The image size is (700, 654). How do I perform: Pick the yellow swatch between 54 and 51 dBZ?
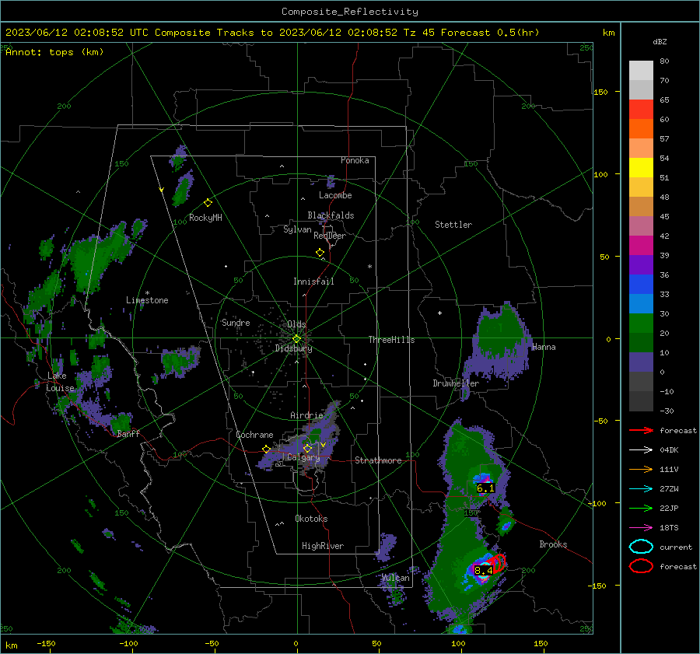tap(641, 168)
